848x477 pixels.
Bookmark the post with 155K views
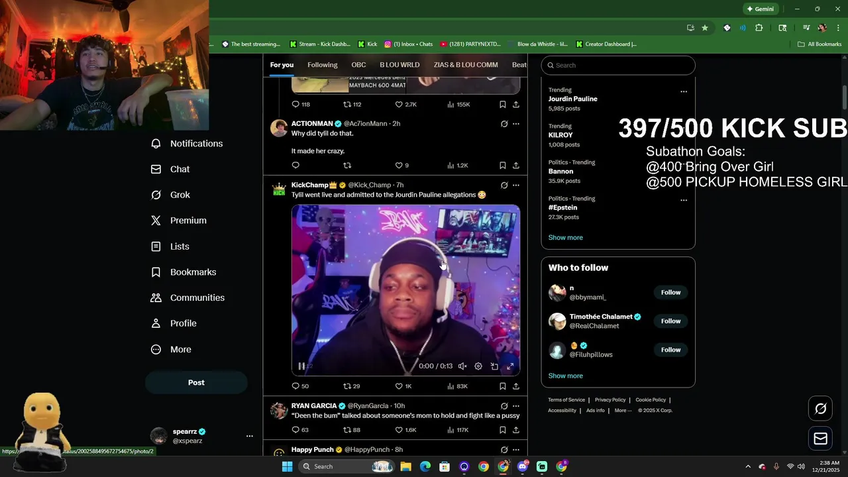click(x=503, y=105)
